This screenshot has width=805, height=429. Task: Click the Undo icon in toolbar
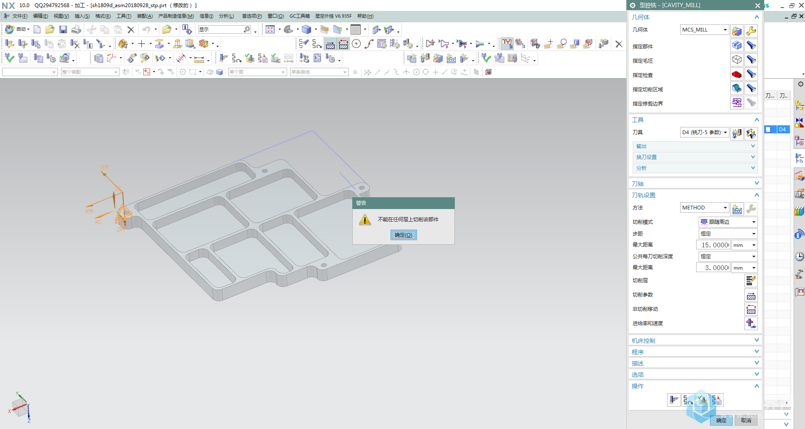click(146, 29)
